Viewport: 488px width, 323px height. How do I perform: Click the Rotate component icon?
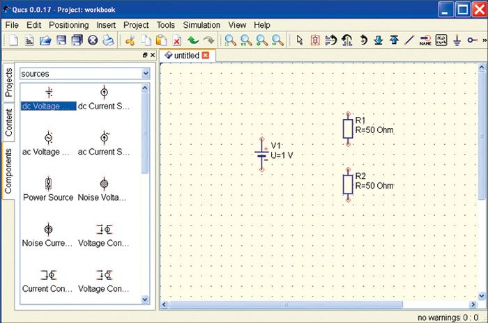pos(363,40)
